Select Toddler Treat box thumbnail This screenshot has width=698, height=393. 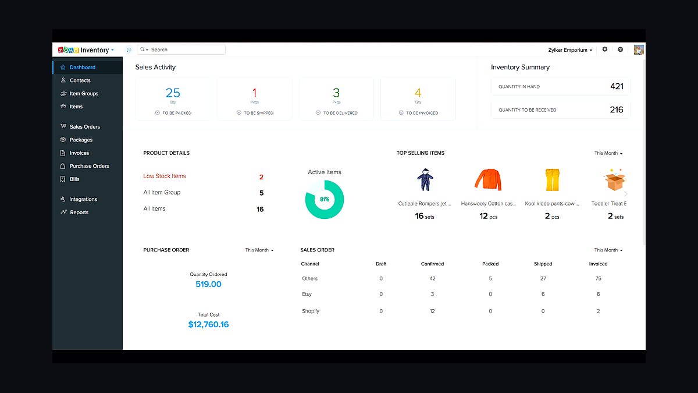coord(614,180)
